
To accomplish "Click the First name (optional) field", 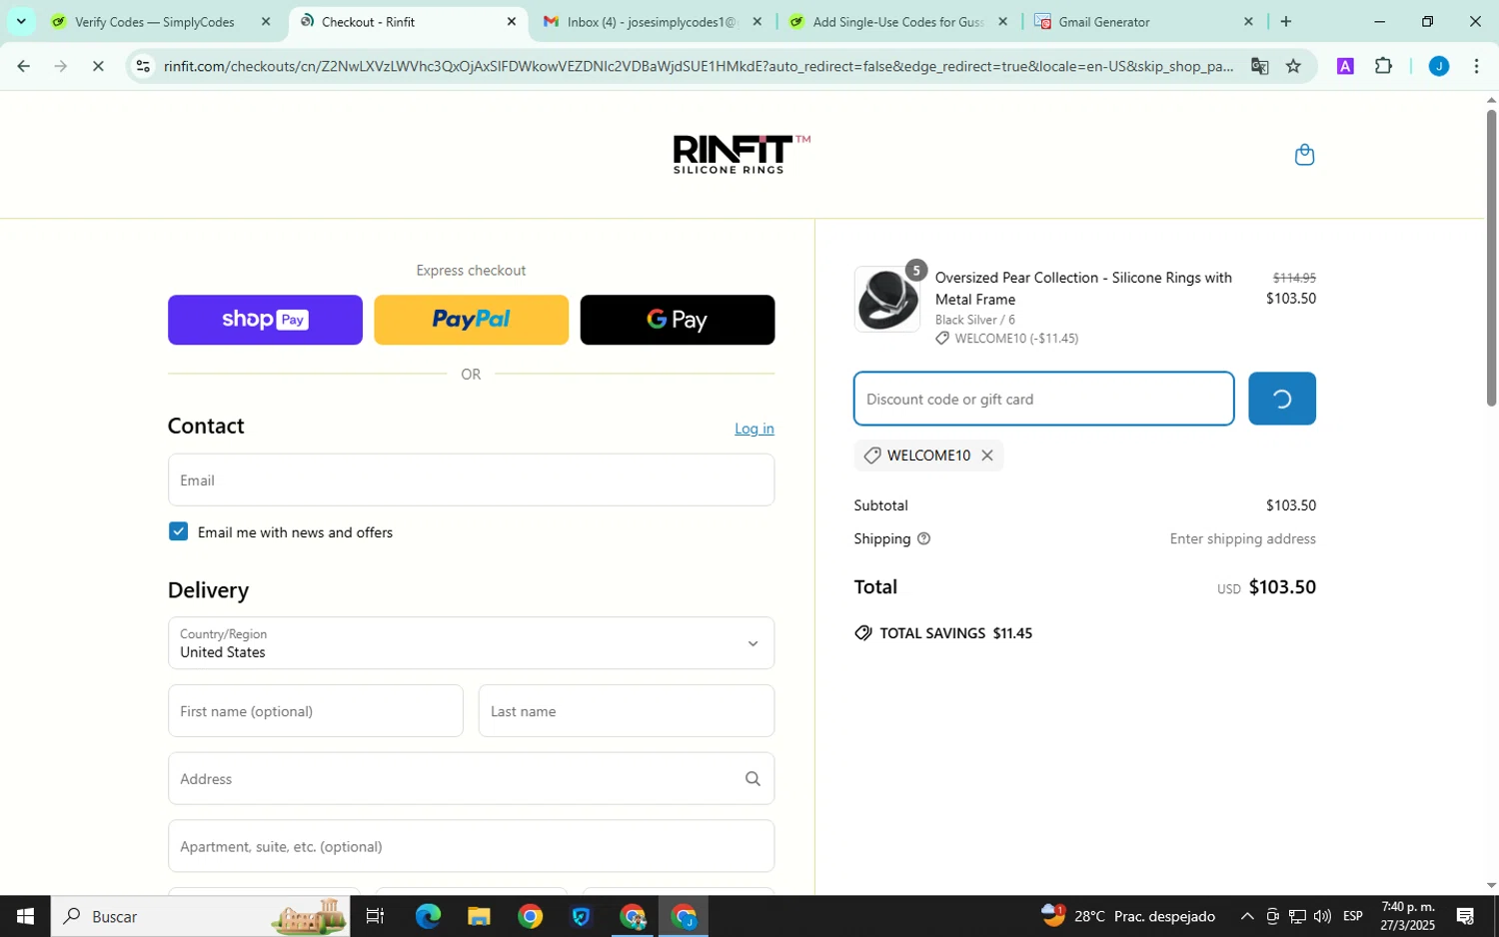I will 315,711.
